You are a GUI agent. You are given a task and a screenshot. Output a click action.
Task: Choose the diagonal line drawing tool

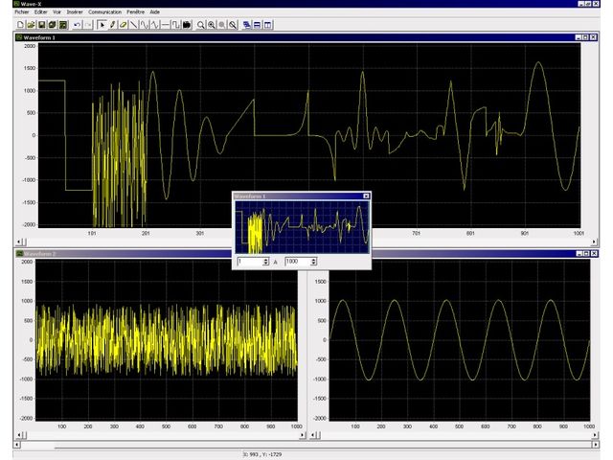(134, 25)
